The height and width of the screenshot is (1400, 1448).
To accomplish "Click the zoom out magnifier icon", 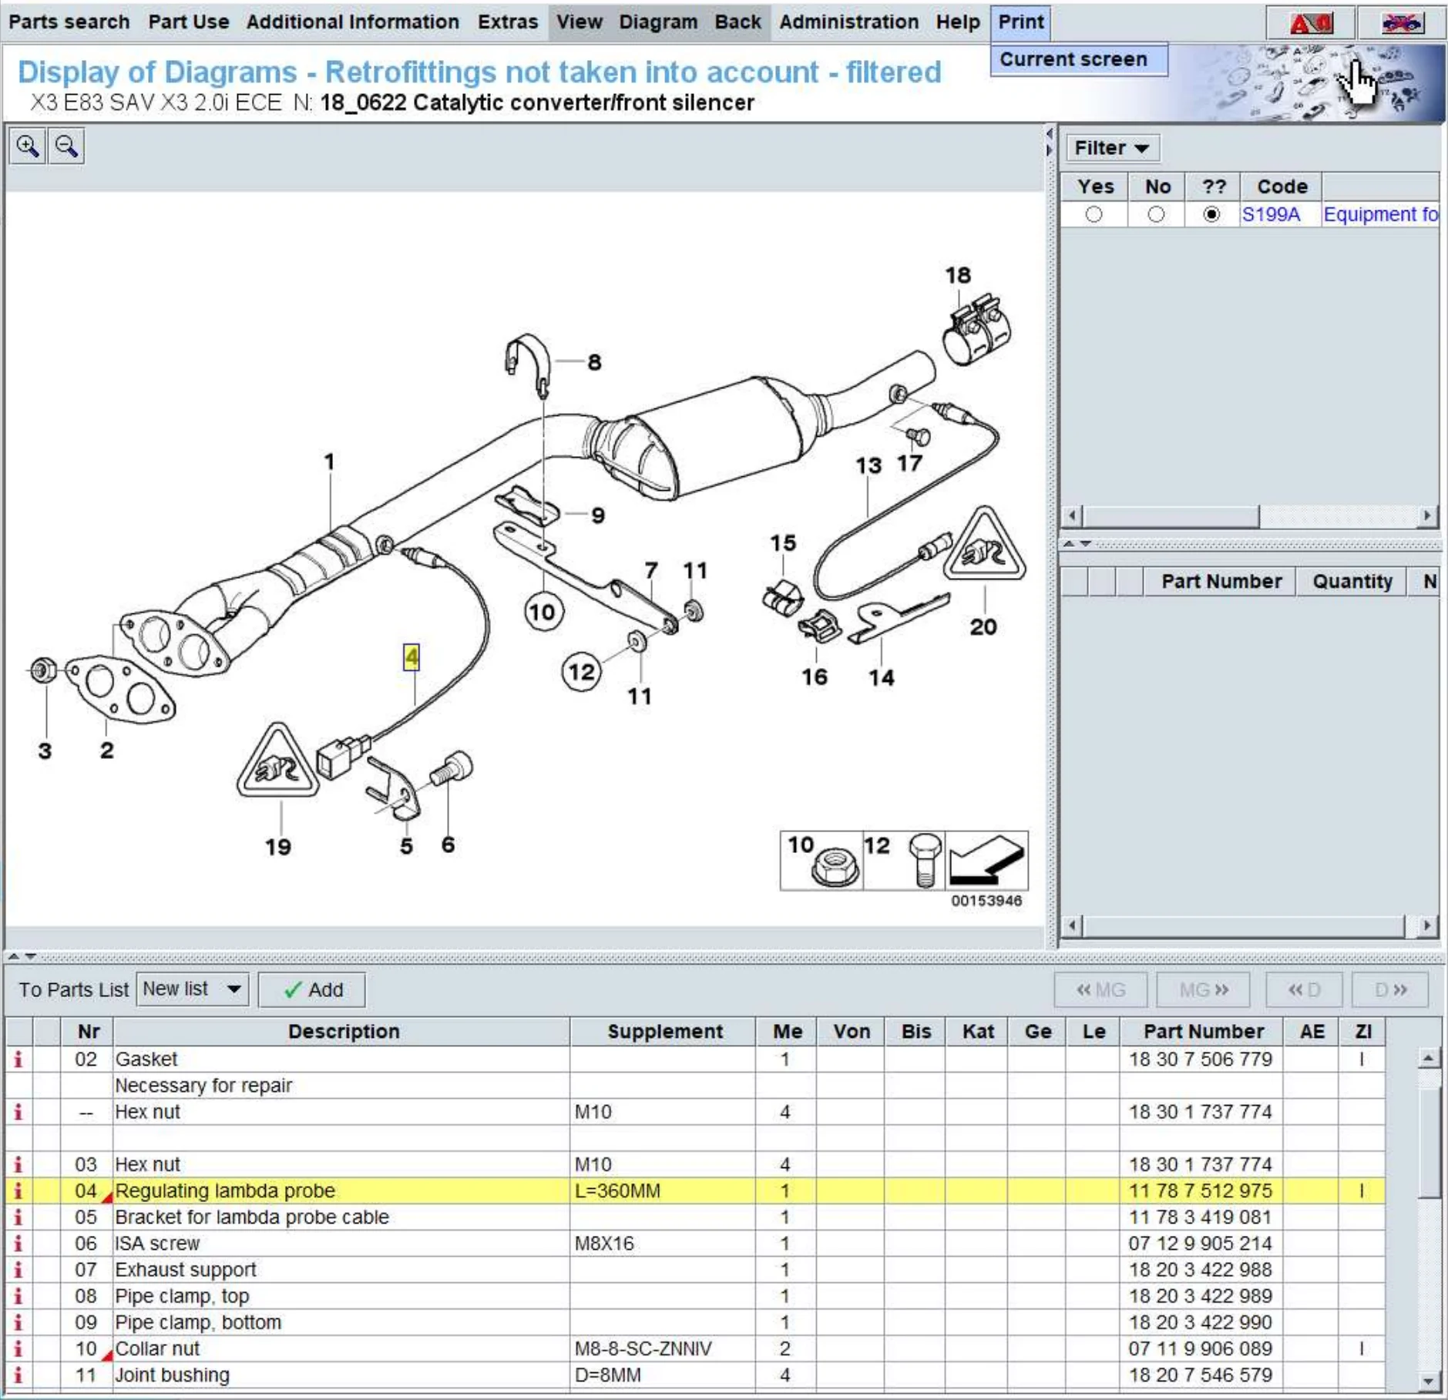I will (66, 146).
